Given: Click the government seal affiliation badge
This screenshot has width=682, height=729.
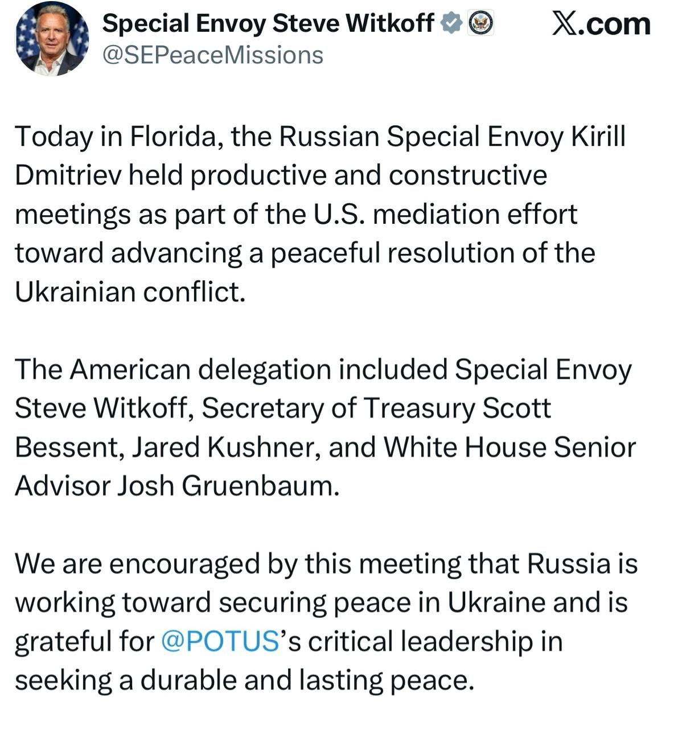Looking at the screenshot, I should pos(481,23).
